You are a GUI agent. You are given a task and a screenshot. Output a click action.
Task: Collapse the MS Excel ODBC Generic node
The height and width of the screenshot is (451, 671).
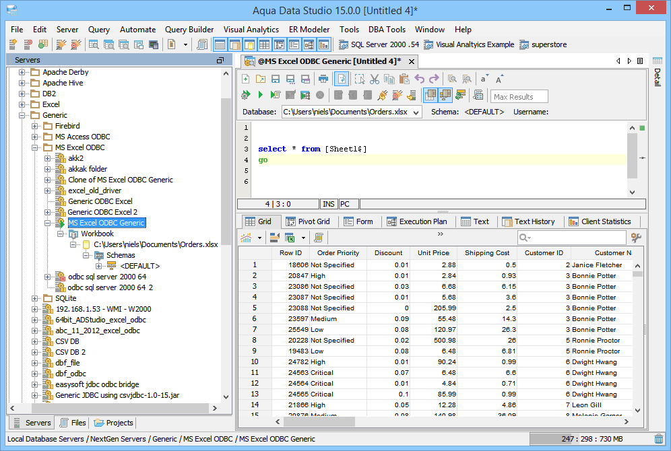coord(48,223)
